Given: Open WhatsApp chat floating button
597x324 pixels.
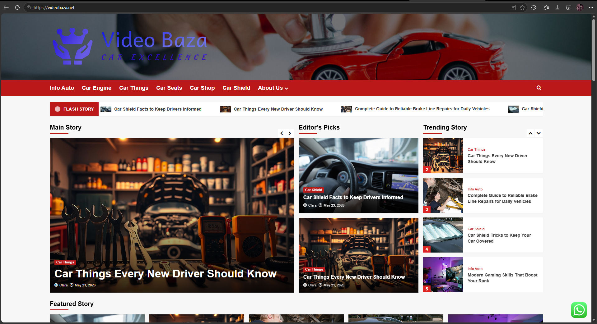Looking at the screenshot, I should coord(579,310).
